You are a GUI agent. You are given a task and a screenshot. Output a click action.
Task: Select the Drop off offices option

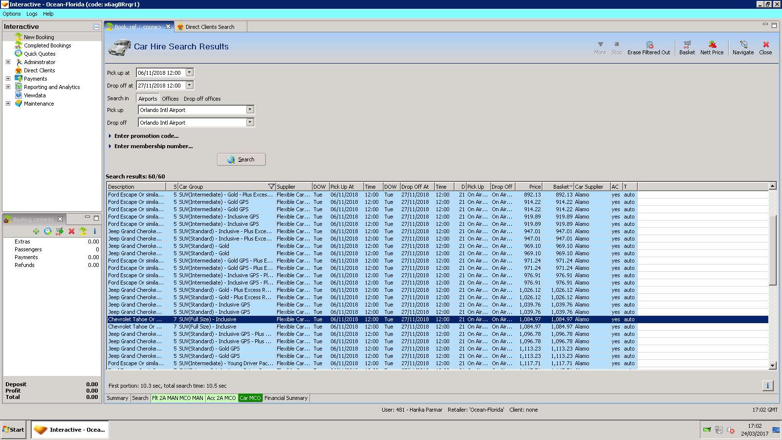[202, 99]
